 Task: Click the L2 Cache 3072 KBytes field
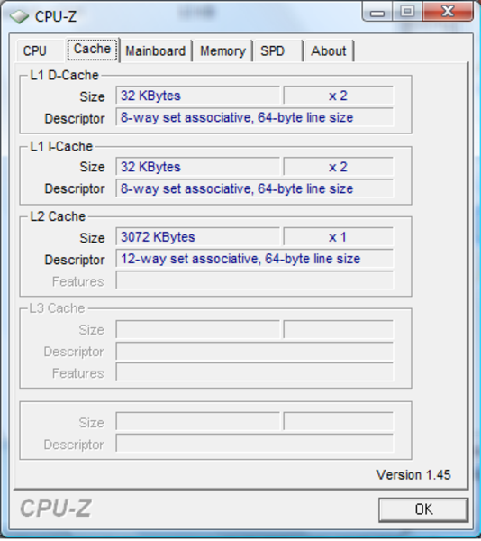(x=197, y=237)
